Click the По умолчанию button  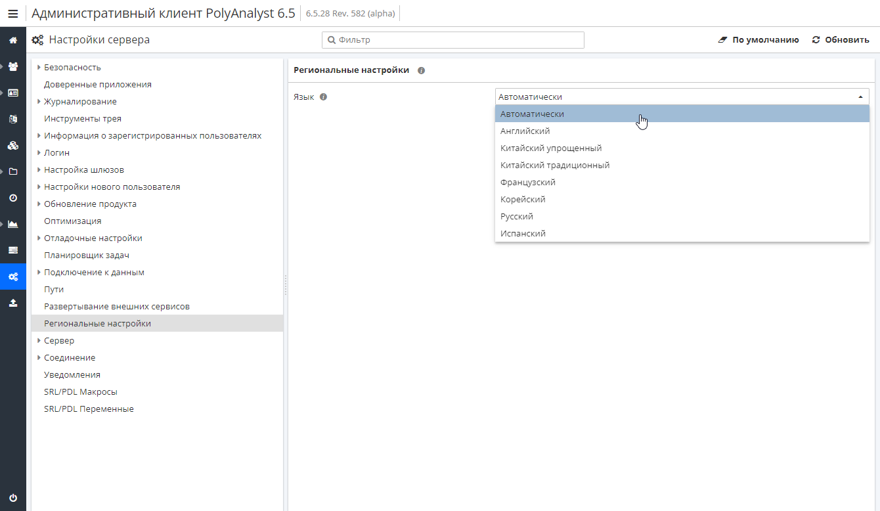[759, 40]
